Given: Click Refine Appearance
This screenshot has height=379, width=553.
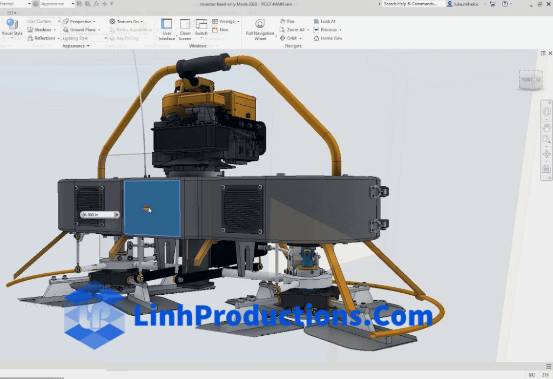Looking at the screenshot, I should coord(131,30).
